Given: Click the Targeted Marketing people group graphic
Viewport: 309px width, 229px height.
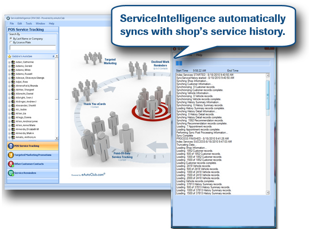Looking at the screenshot, I should click(93, 58).
